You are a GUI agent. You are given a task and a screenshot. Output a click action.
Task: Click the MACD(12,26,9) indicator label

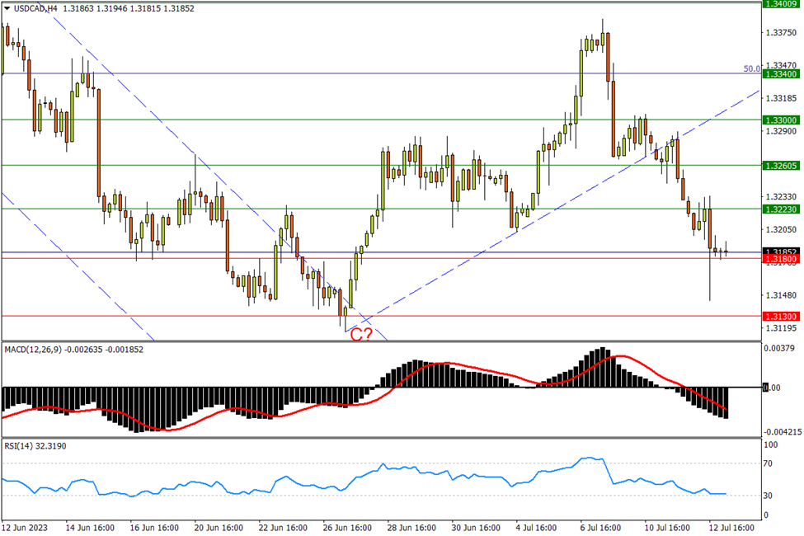tap(34, 350)
